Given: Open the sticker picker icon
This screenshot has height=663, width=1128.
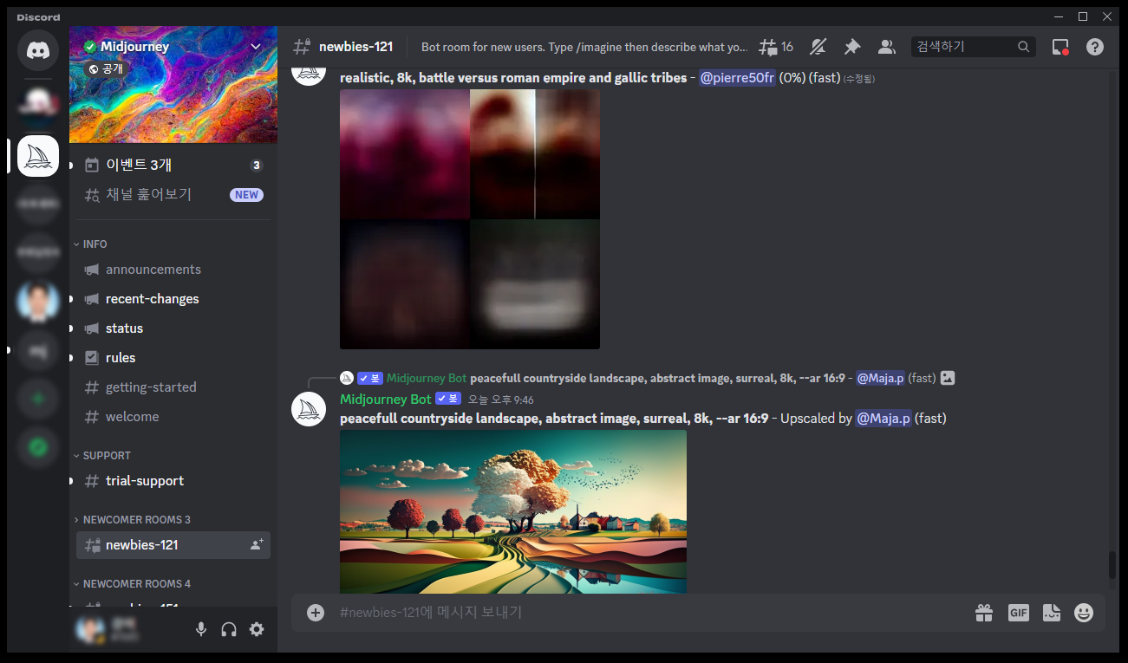Looking at the screenshot, I should [x=1051, y=613].
